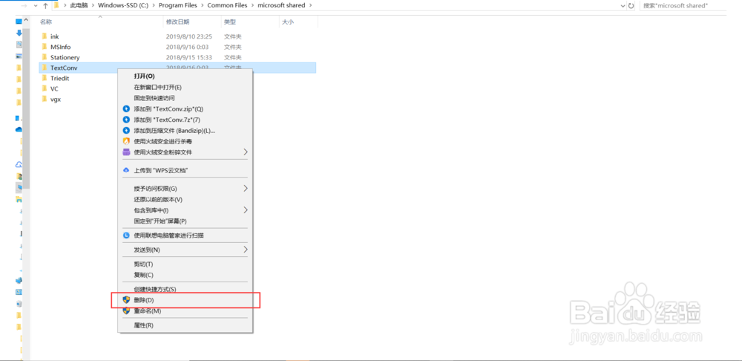Run 使用火绒安全进行杀毒 scan
Image resolution: width=742 pixels, height=361 pixels.
click(x=185, y=141)
